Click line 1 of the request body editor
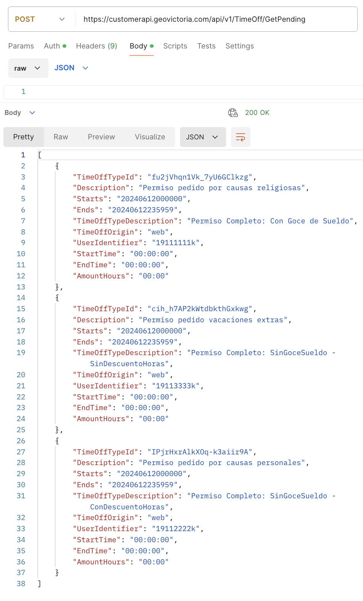Viewport: 363px width, 601px height. 191,92
